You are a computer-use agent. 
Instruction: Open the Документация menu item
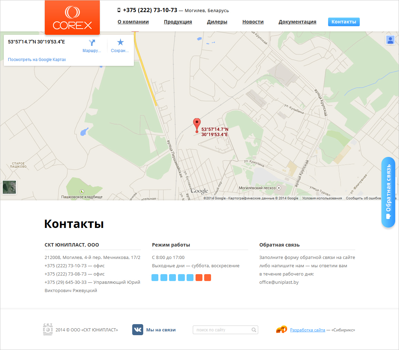pos(297,22)
